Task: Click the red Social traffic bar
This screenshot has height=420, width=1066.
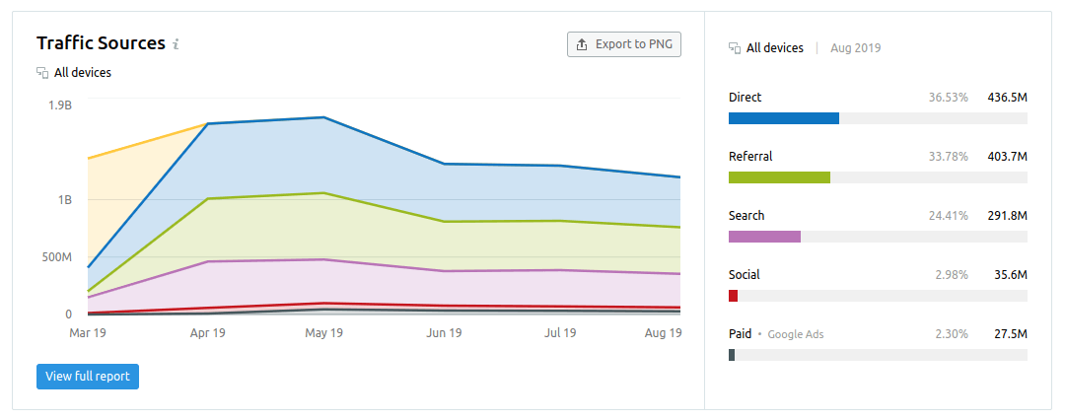Action: (x=733, y=296)
